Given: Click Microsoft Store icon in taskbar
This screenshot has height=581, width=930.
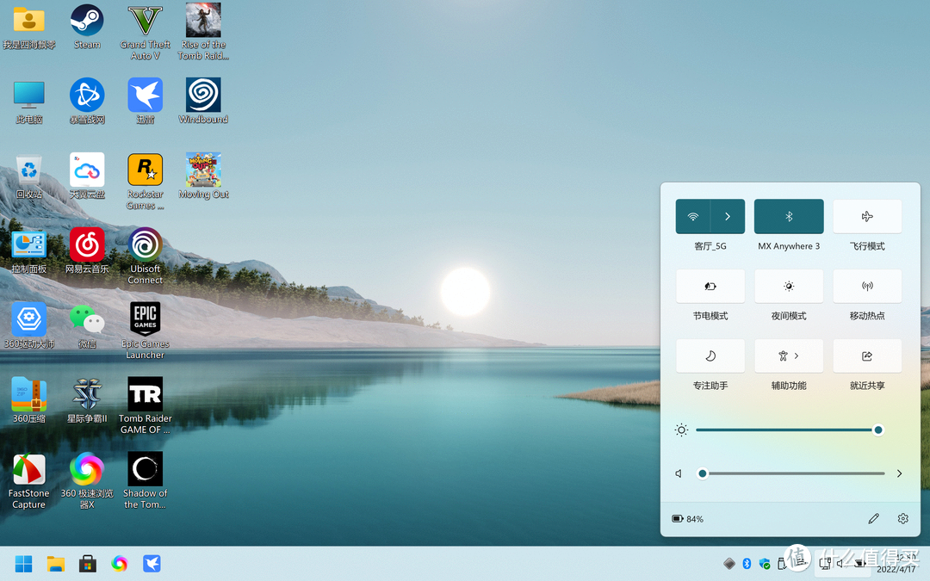Looking at the screenshot, I should pos(88,564).
